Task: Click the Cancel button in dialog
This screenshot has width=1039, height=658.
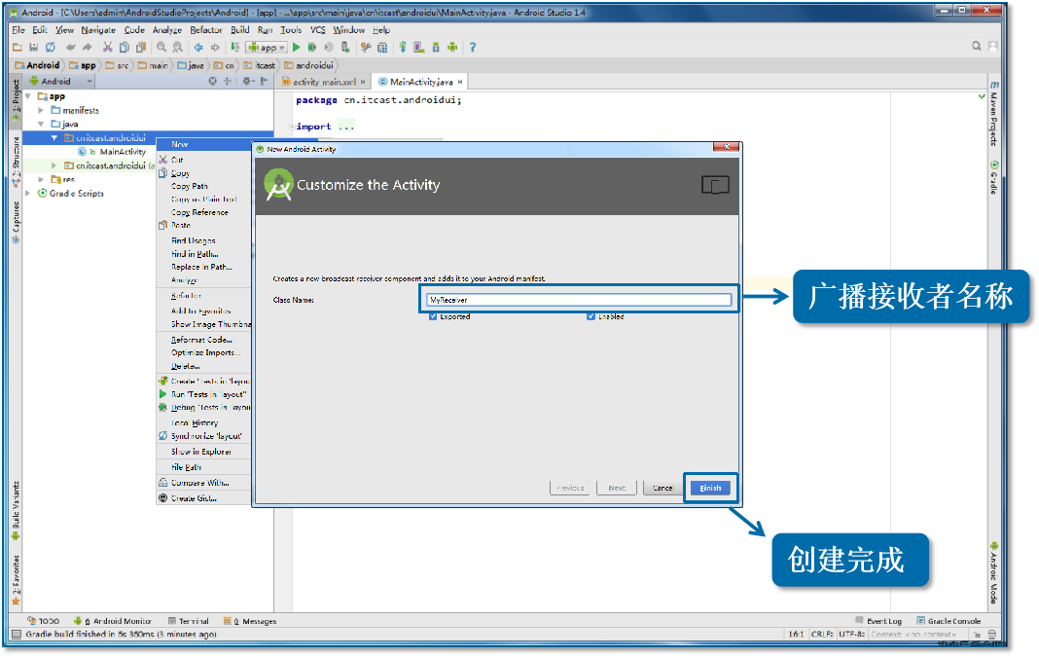Action: 663,488
